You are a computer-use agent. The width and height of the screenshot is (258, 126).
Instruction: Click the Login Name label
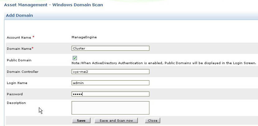[x=17, y=83]
